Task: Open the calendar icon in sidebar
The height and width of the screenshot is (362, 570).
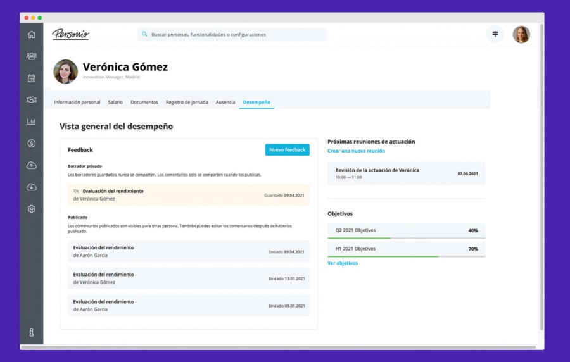Action: coord(32,78)
